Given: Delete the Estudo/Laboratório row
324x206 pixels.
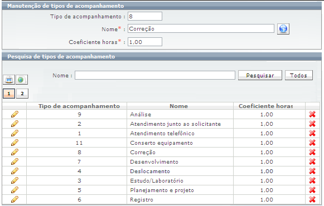Looking at the screenshot, I should 312,180.
